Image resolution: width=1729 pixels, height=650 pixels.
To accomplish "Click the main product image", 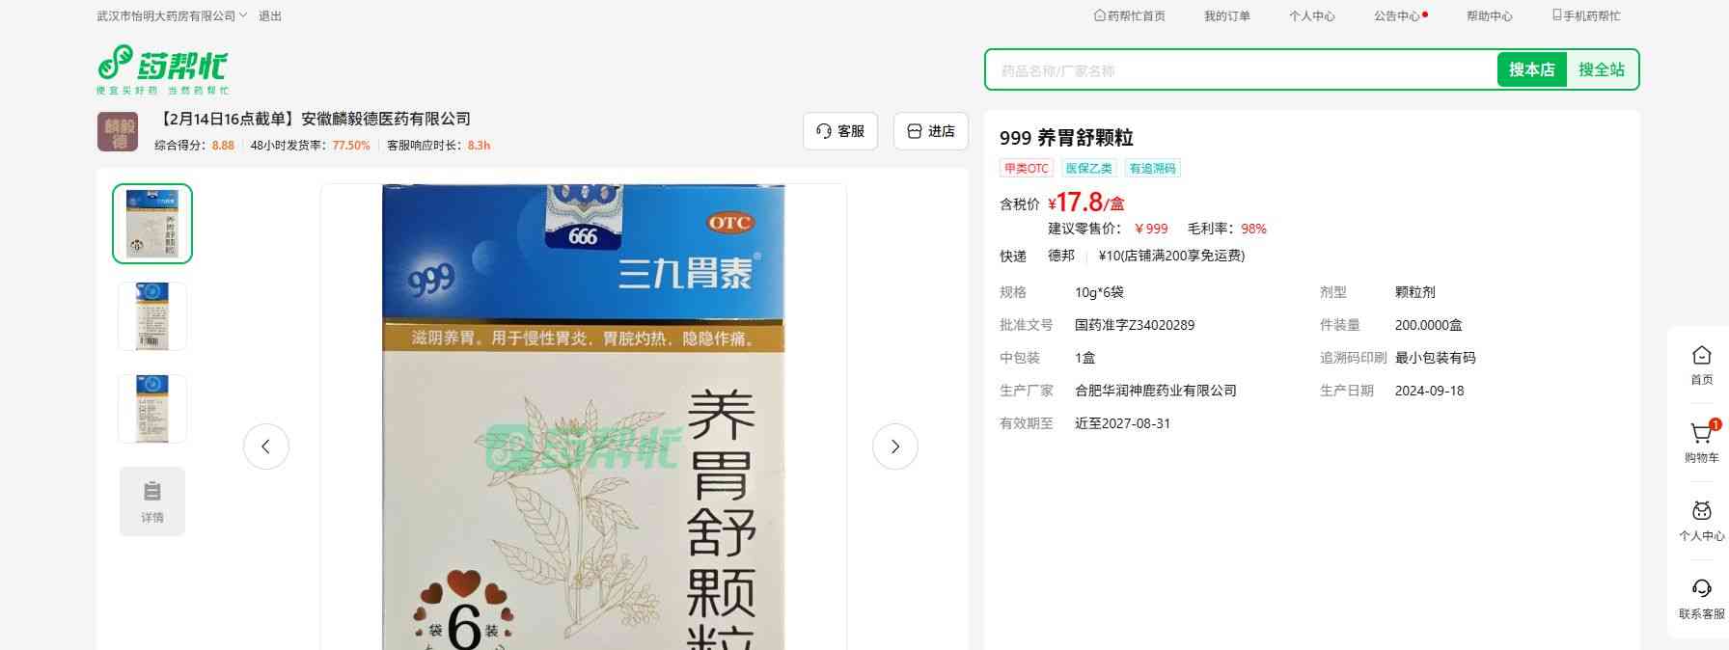I will click(x=584, y=417).
